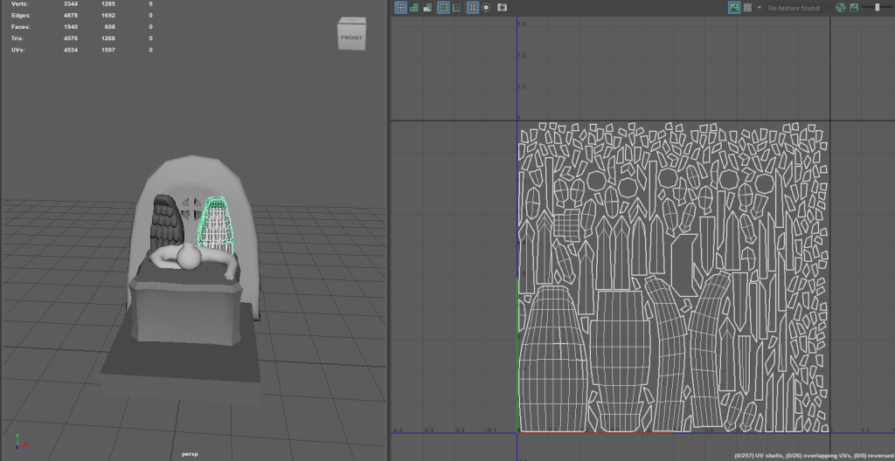Click the large bottom-left wing UV shell
Viewport: 895px width, 461px height.
coord(552,358)
